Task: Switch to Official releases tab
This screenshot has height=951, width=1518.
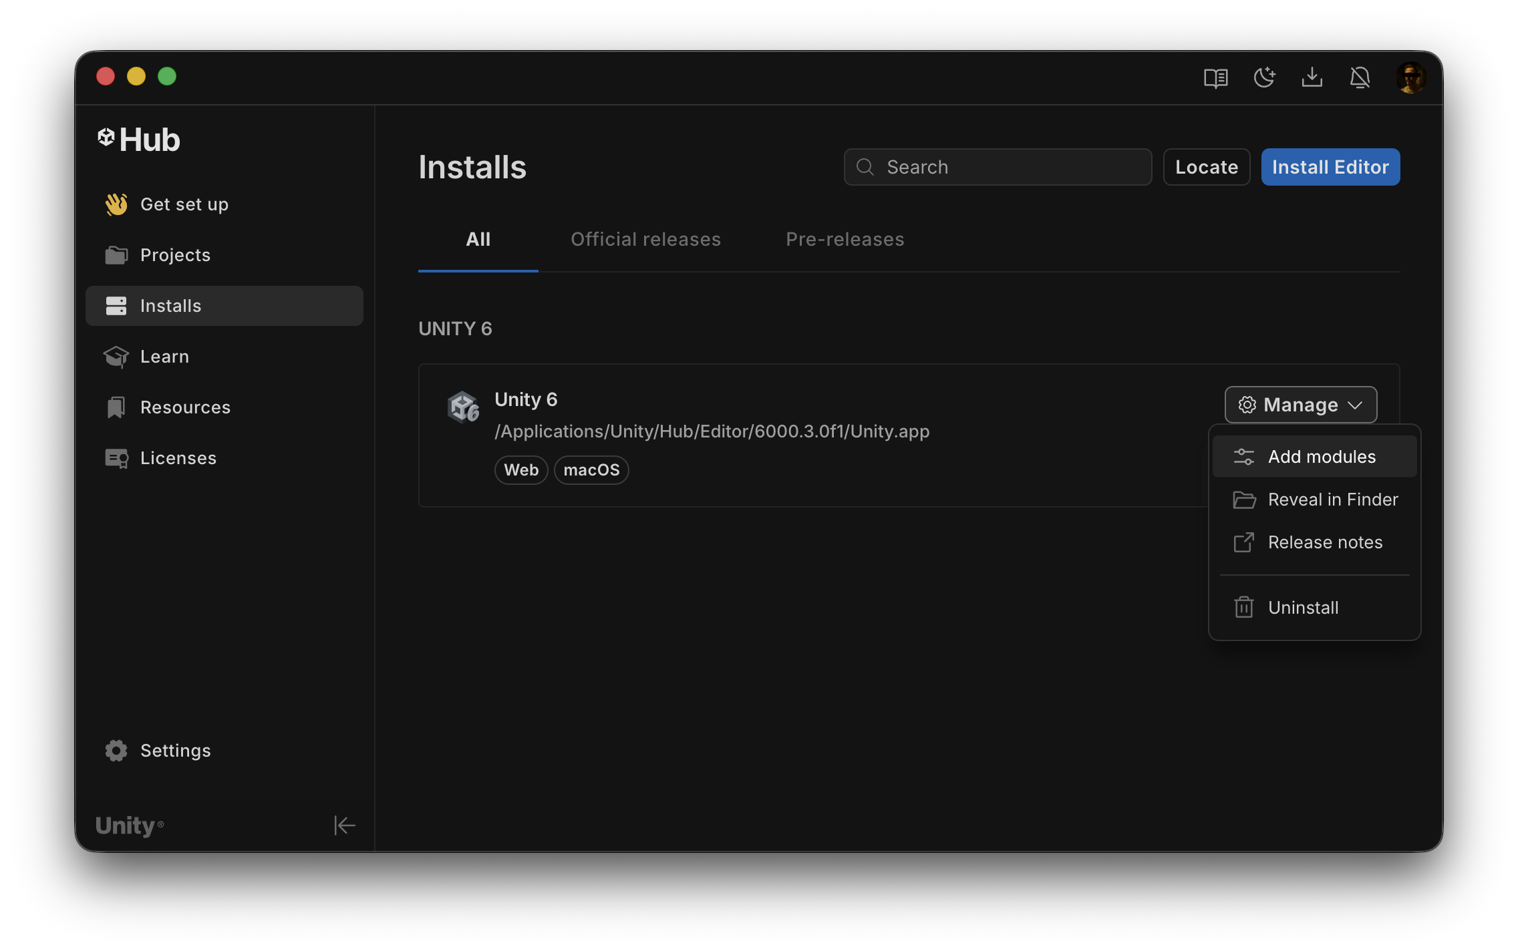Action: (645, 239)
